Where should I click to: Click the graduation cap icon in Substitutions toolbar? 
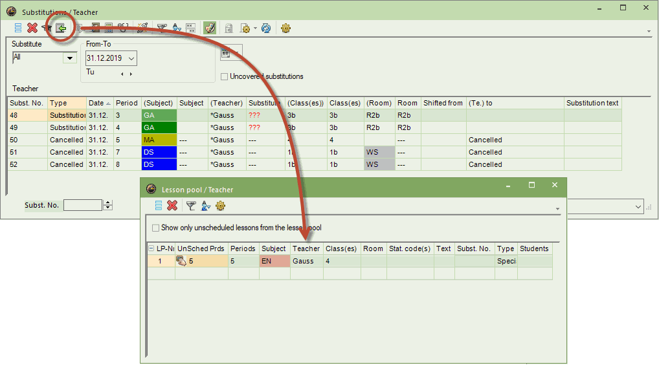[x=47, y=28]
